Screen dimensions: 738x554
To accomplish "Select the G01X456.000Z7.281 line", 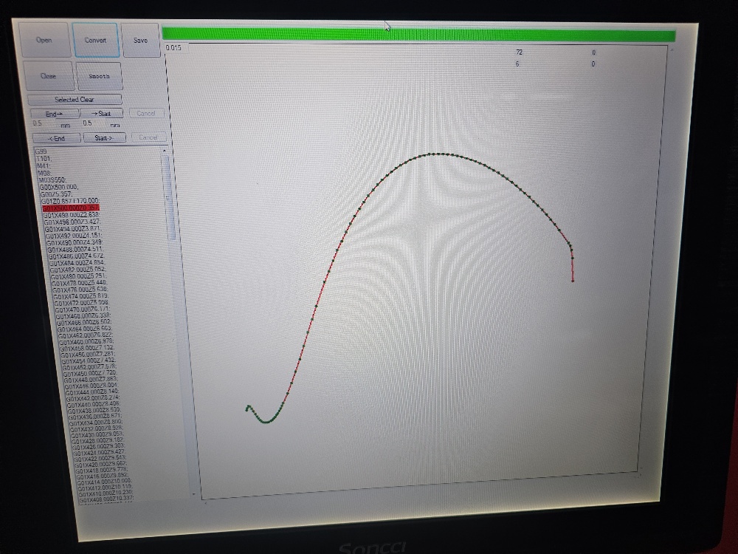I will point(89,355).
